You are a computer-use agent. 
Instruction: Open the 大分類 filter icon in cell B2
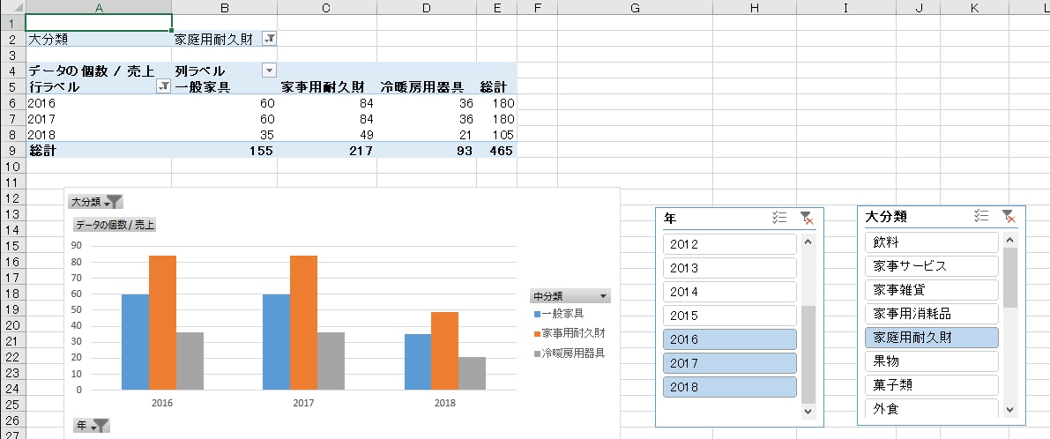[269, 40]
